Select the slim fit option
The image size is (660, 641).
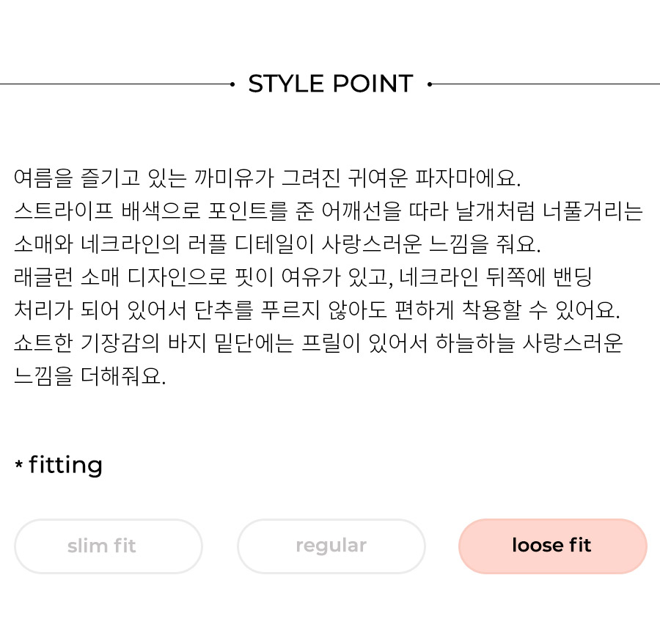pyautogui.click(x=109, y=546)
